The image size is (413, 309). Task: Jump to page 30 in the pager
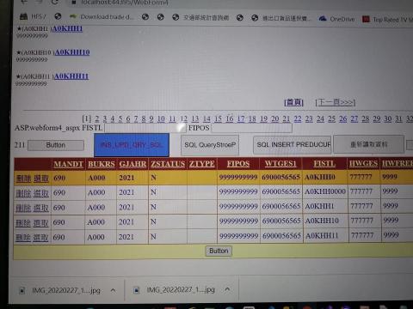(x=388, y=118)
